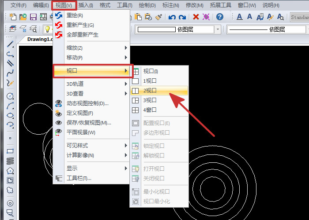309x220 pixels.
Task: Create a new drawing with the New icon
Action: [13, 17]
